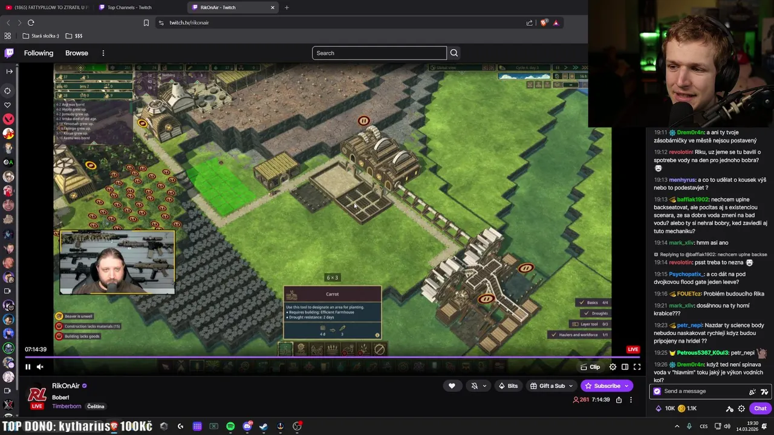The height and width of the screenshot is (435, 774).
Task: Create a Clip of the stream
Action: coord(590,367)
